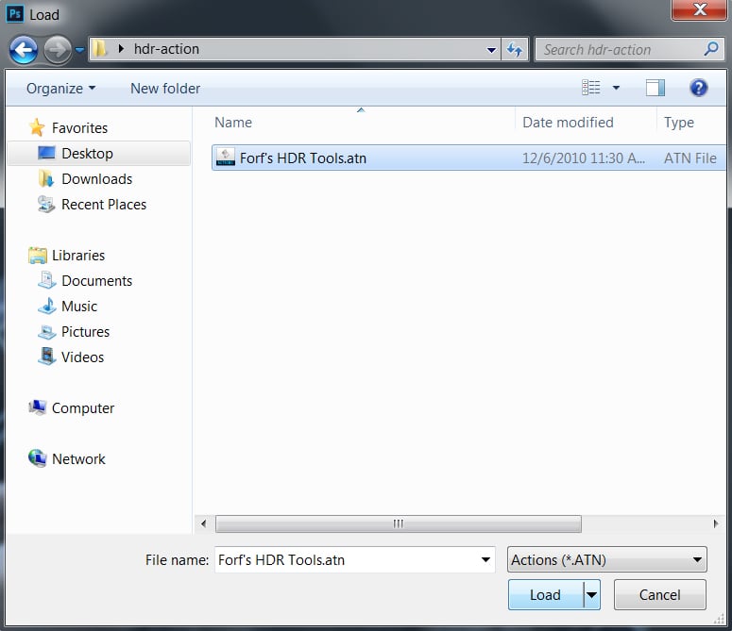Expand the Load button split arrow
Screen dimensions: 732x631
592,595
